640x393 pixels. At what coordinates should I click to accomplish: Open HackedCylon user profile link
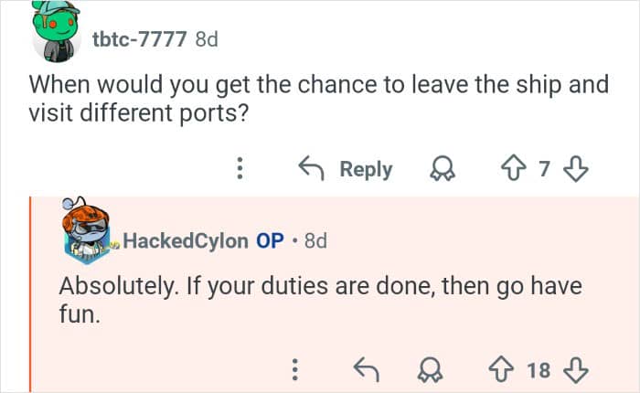click(185, 240)
